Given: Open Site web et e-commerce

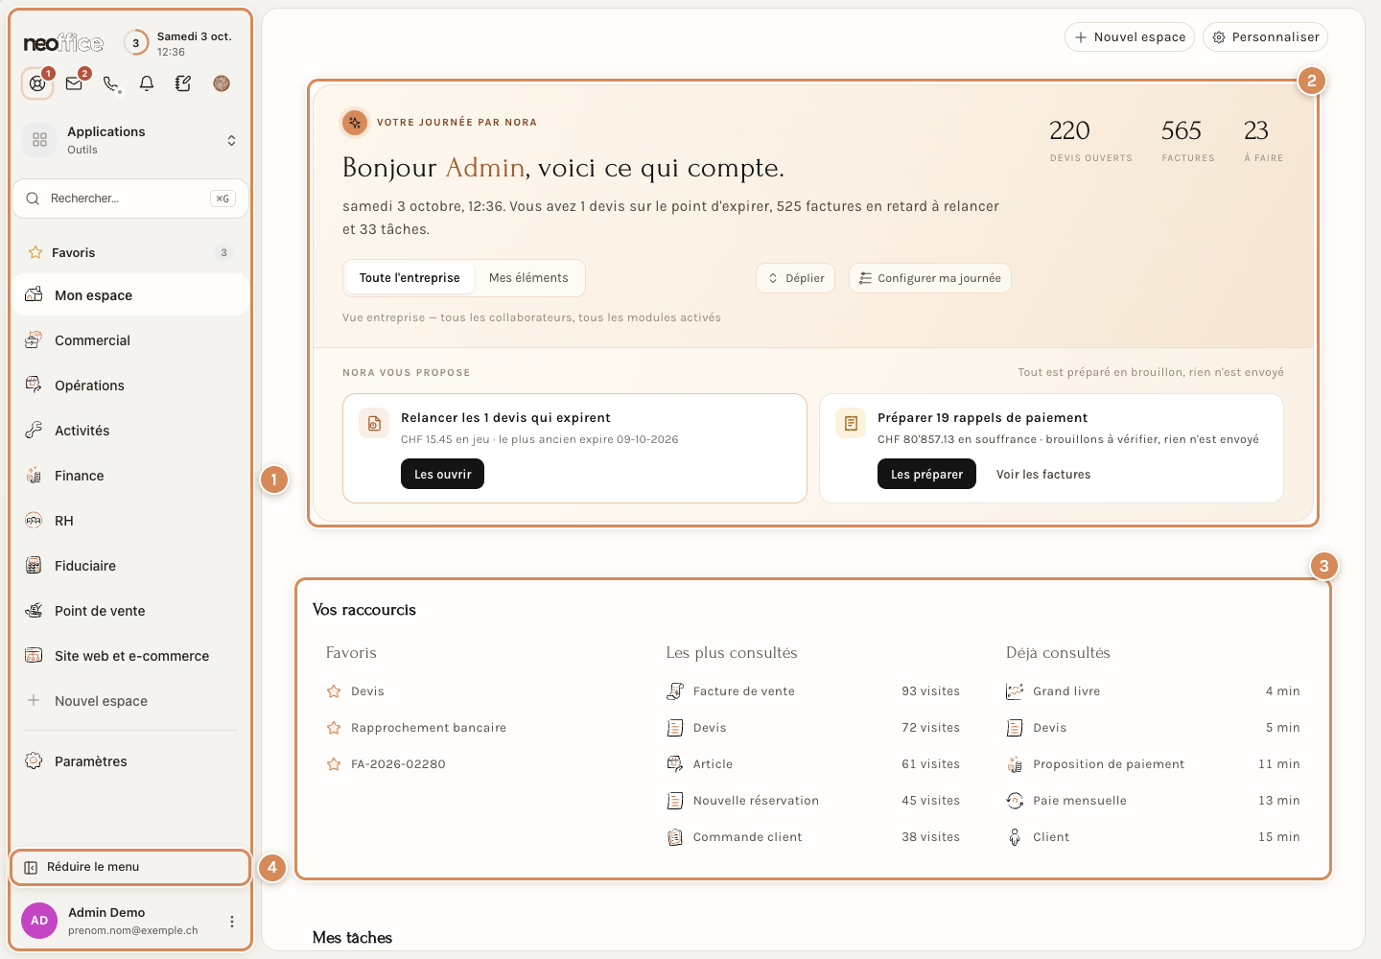Looking at the screenshot, I should click(x=130, y=656).
